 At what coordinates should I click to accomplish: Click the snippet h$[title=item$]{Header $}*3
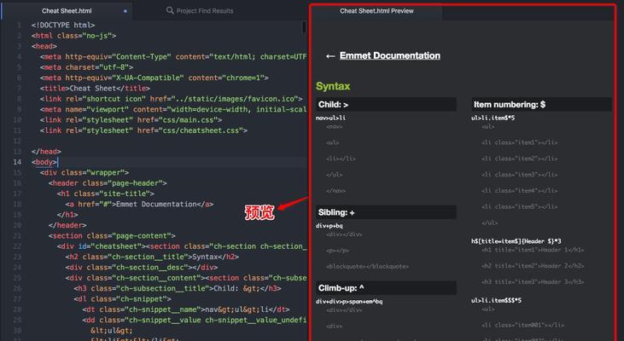[x=516, y=241]
